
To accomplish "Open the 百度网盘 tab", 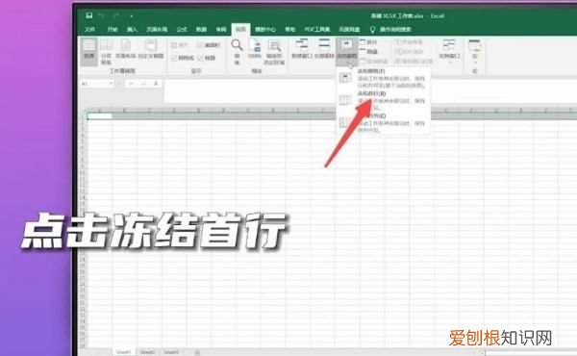I will click(x=349, y=29).
